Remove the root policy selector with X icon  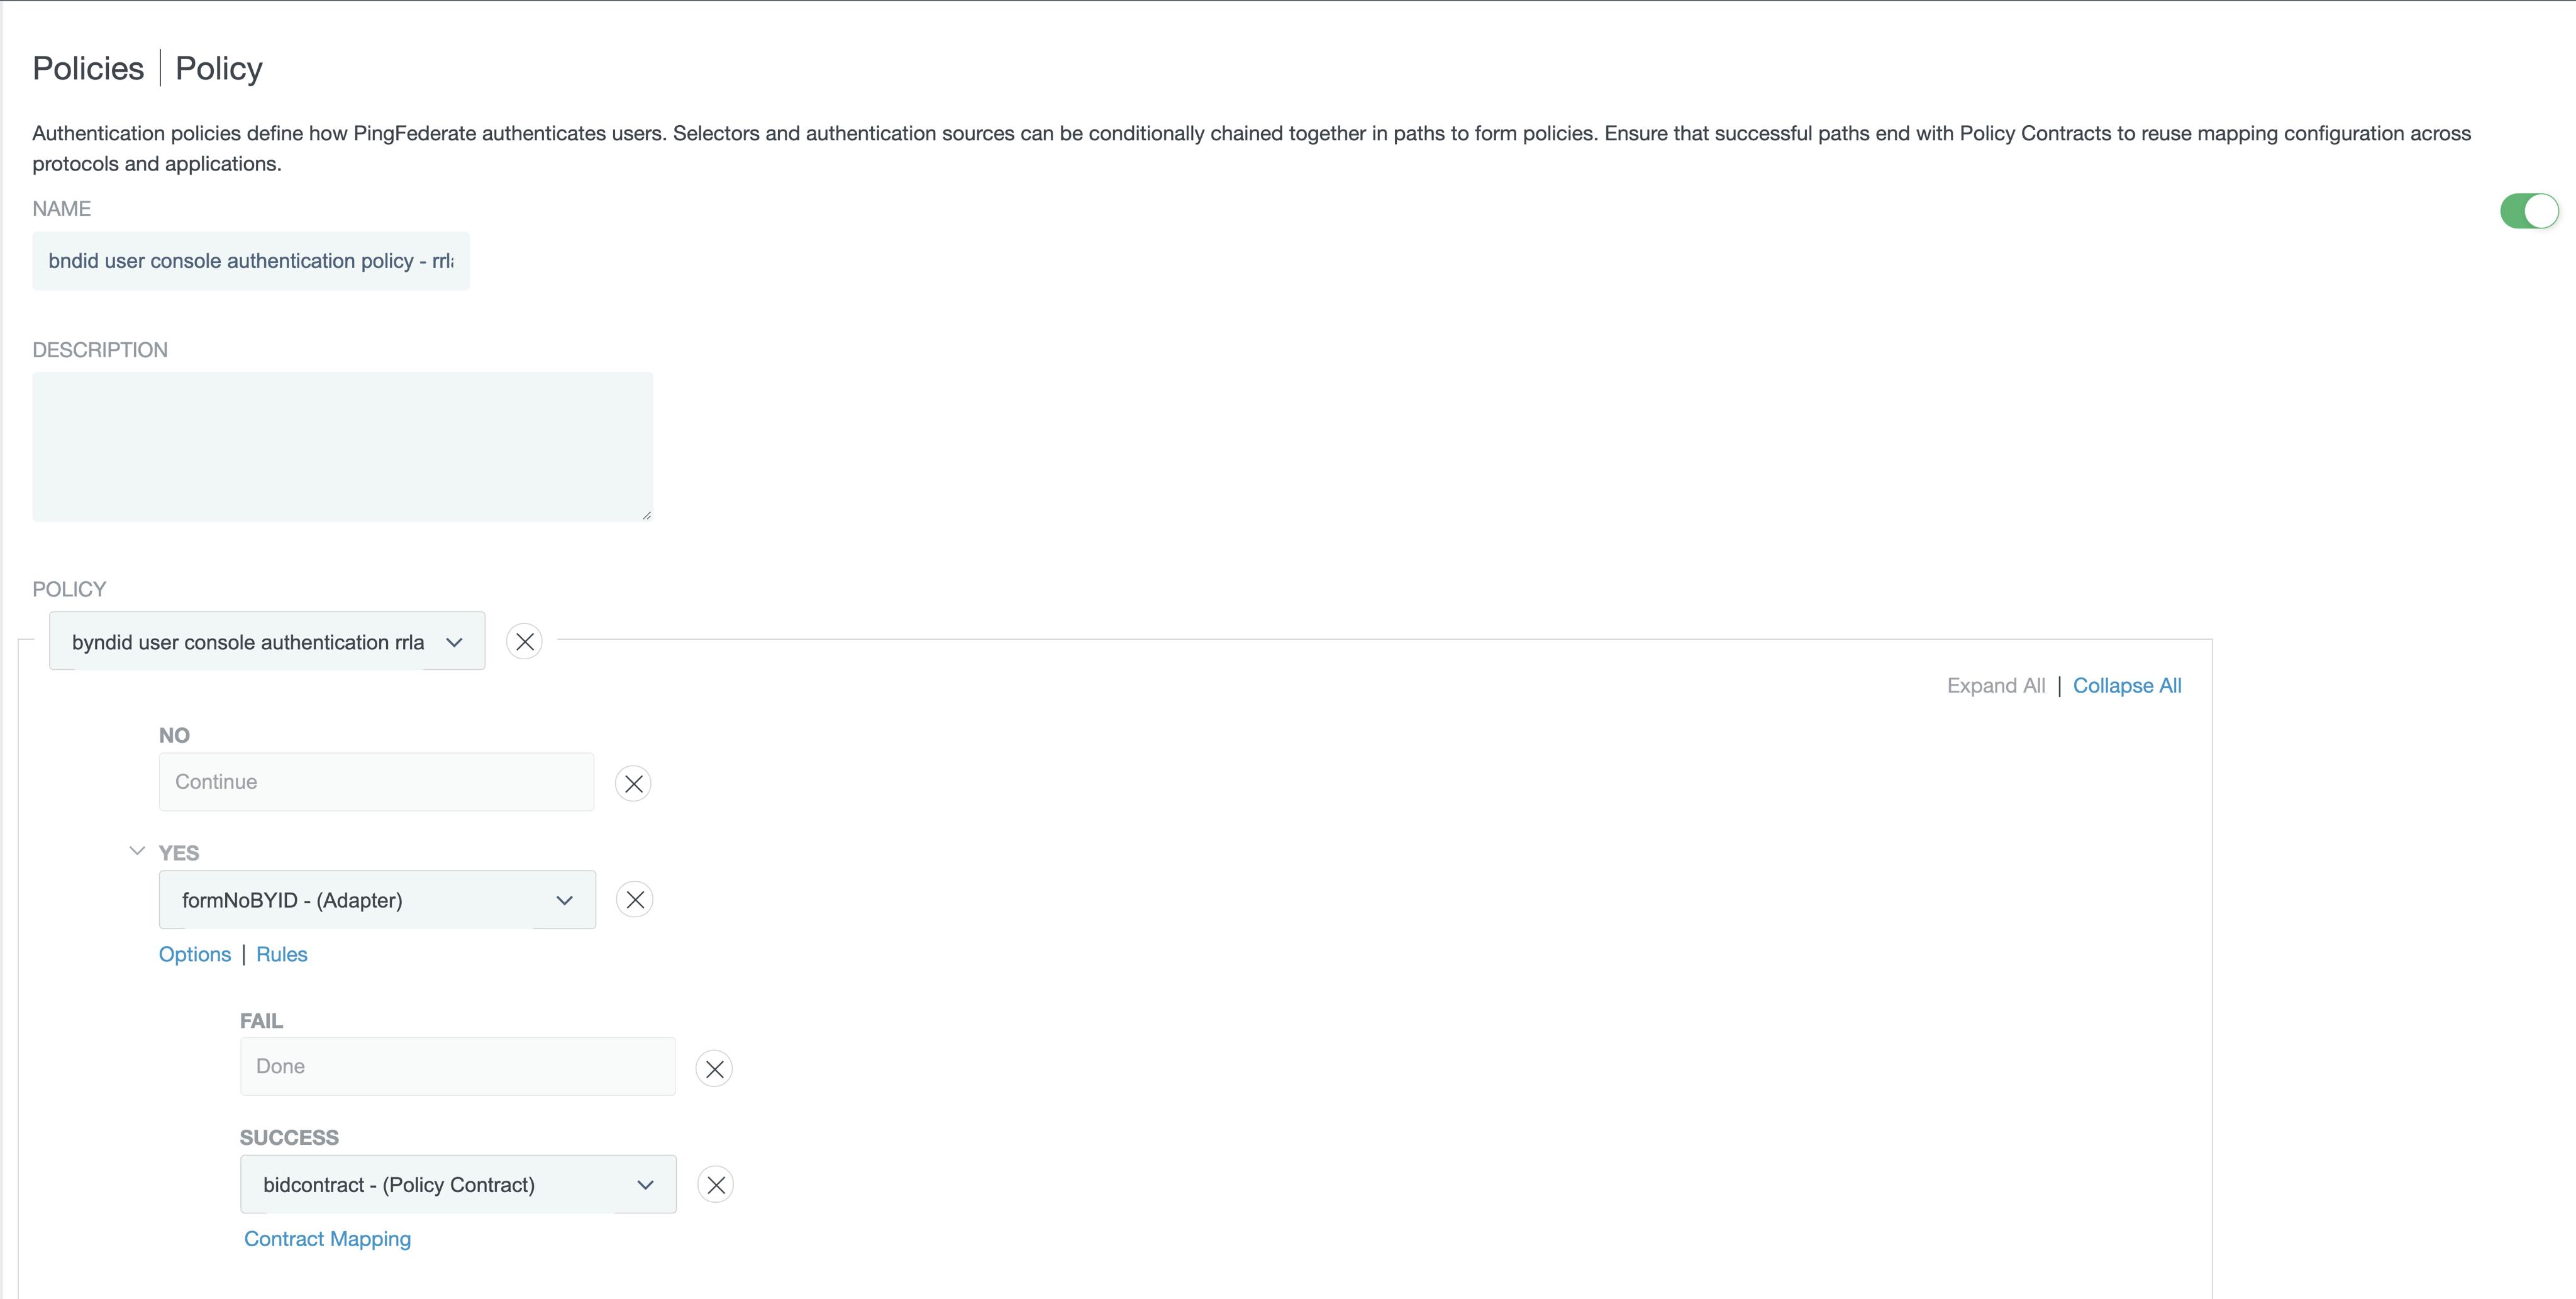pos(524,641)
